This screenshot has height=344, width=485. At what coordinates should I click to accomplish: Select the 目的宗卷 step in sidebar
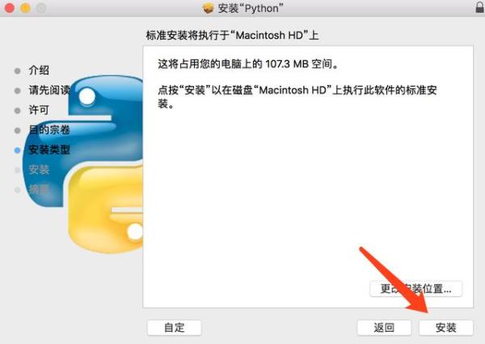click(x=49, y=130)
